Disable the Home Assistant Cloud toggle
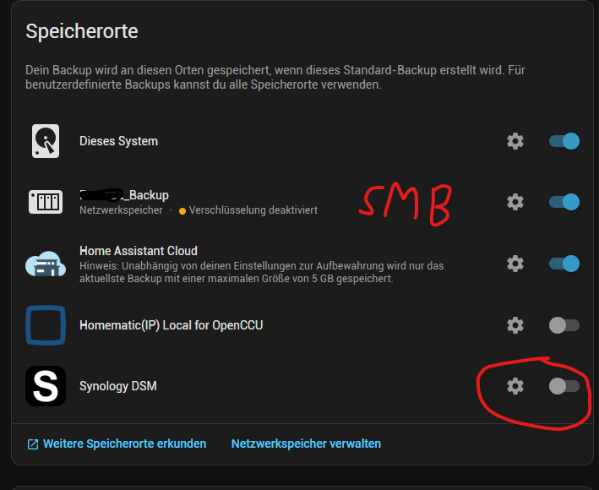 [x=564, y=264]
